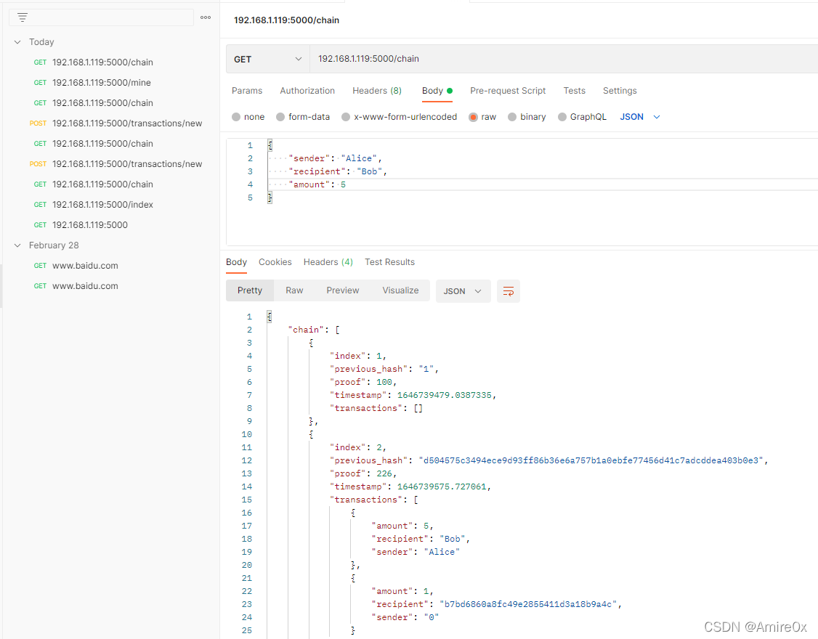Toggle the wrap lines icon in response toolbar

pos(508,291)
